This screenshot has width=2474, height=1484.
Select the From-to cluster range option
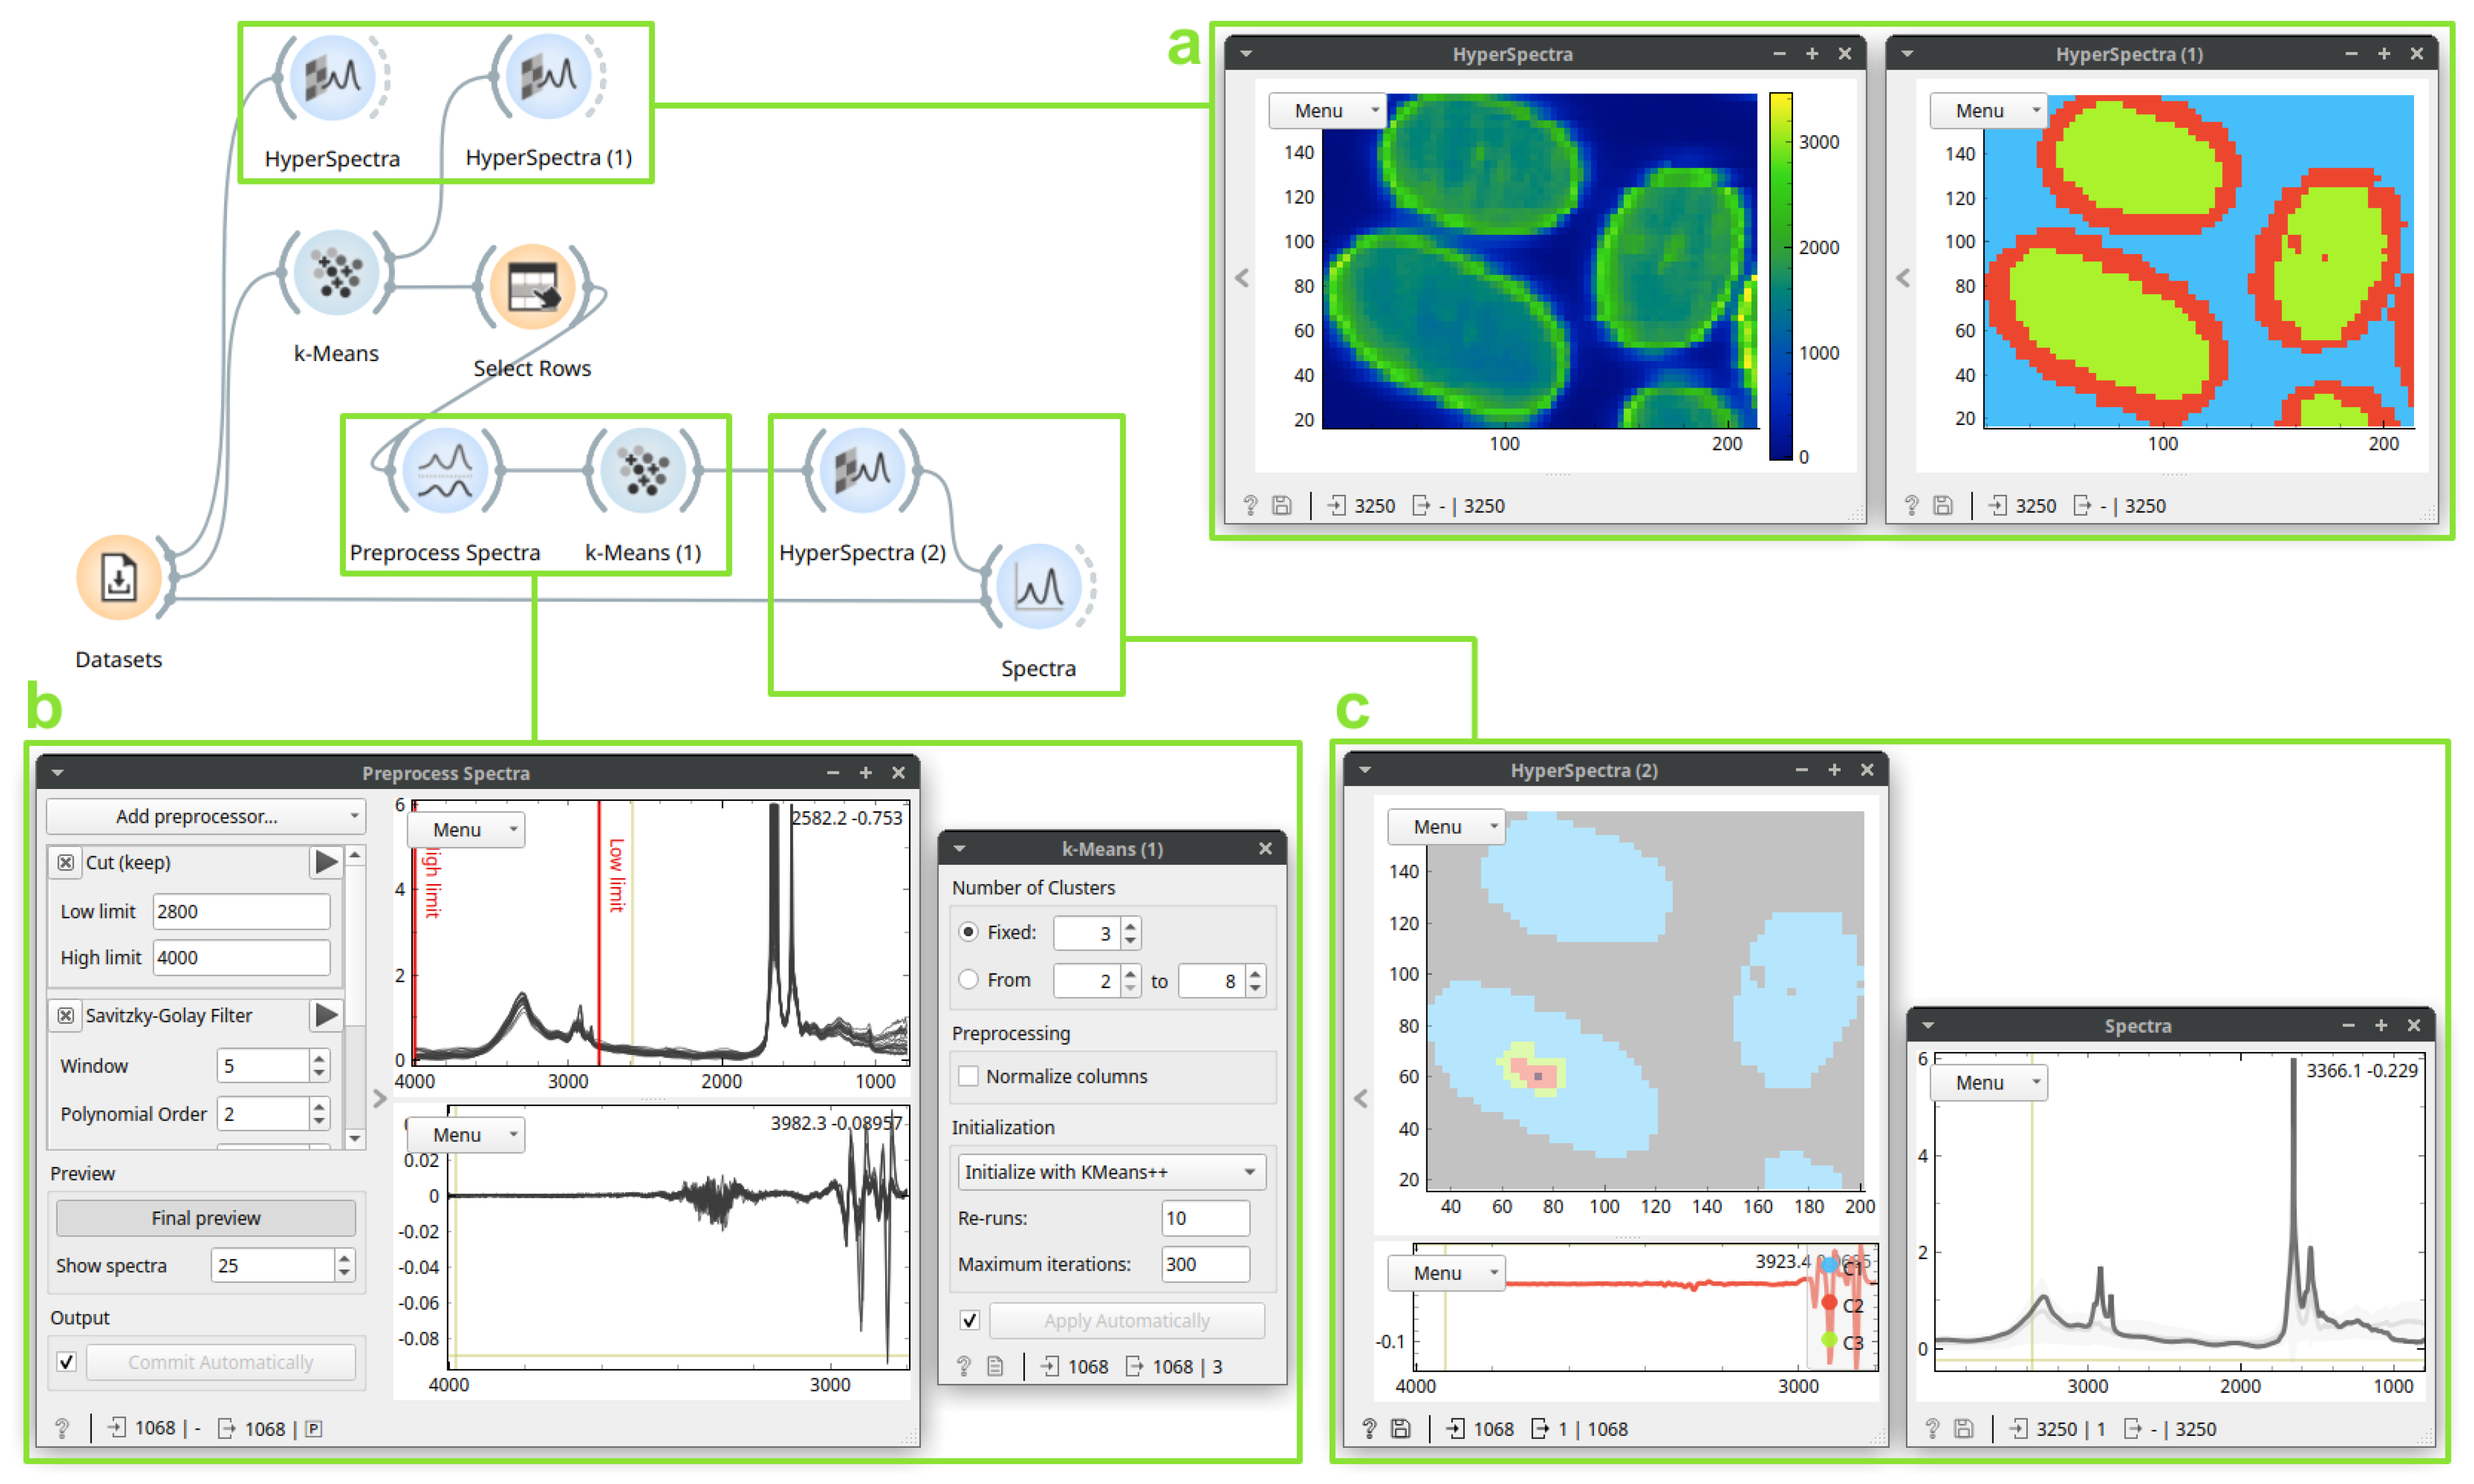968,980
